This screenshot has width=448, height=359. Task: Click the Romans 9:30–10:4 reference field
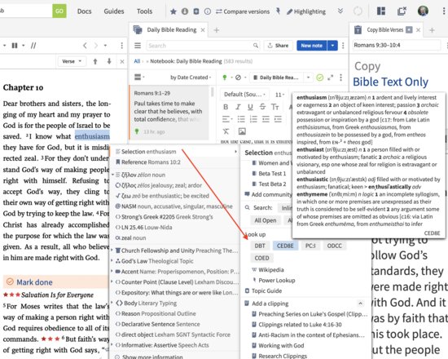(x=397, y=45)
